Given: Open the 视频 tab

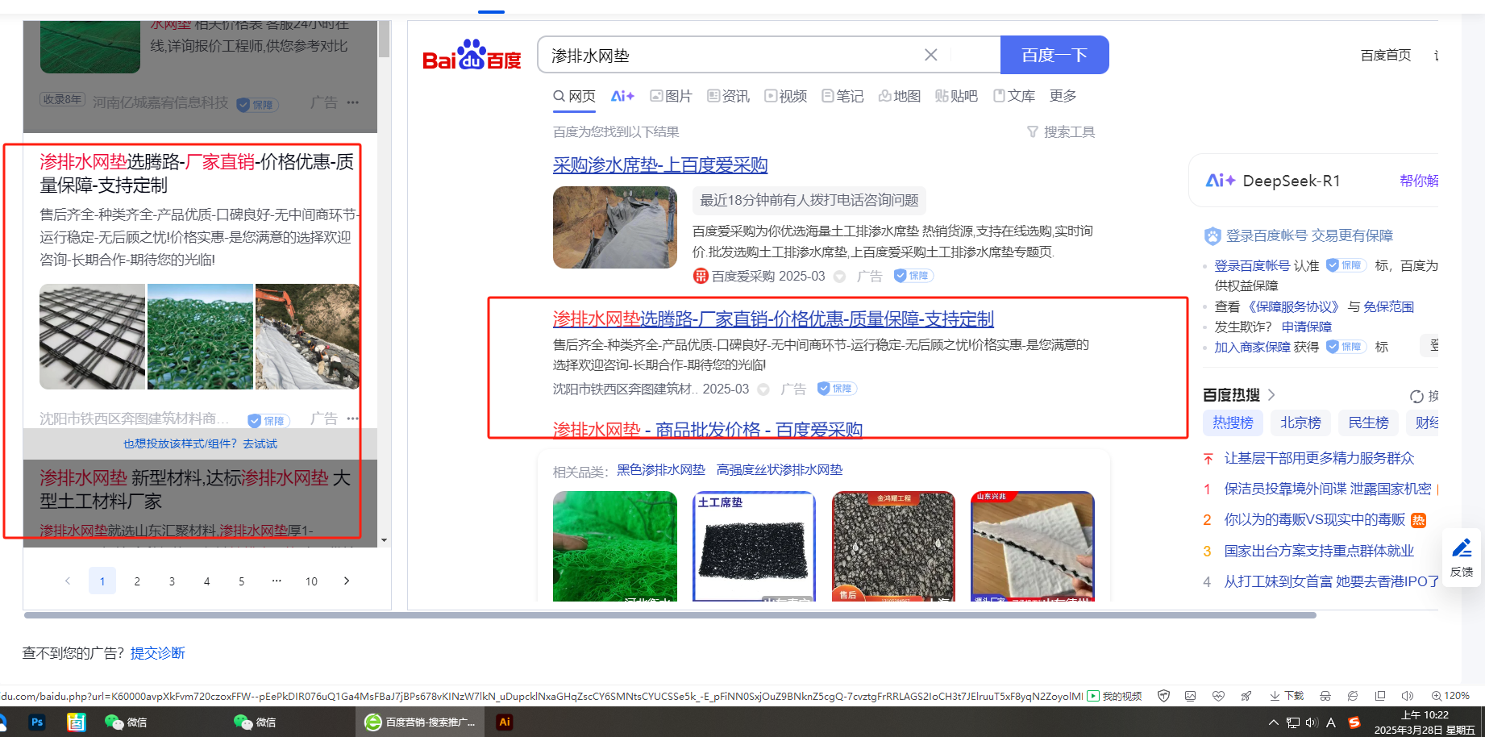Looking at the screenshot, I should pyautogui.click(x=786, y=96).
